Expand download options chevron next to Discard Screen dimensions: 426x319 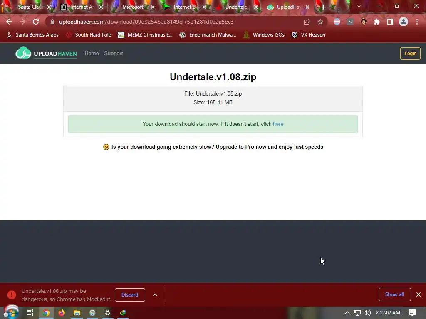[155, 295]
